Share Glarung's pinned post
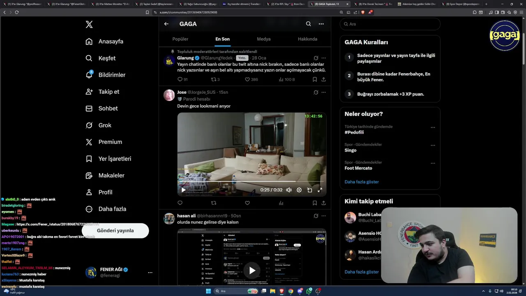Image resolution: width=526 pixels, height=296 pixels. [323, 79]
